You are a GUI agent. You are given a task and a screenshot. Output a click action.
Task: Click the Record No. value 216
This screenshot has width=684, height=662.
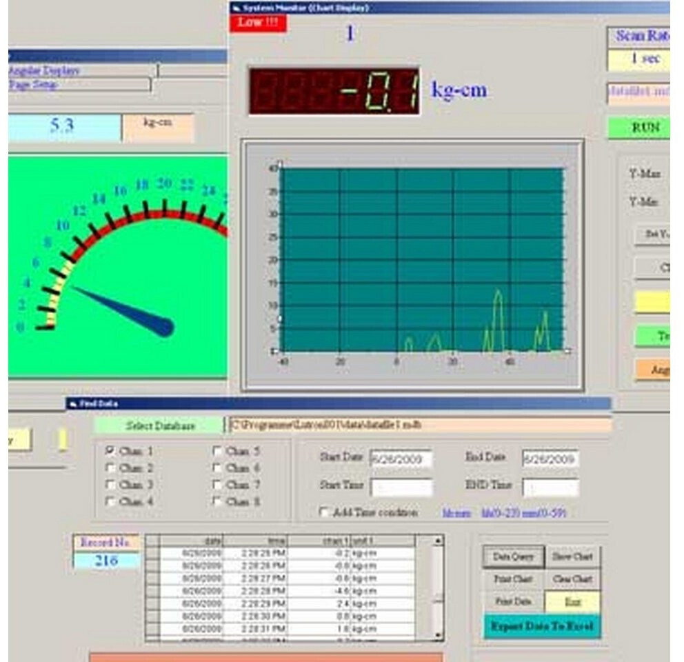(106, 561)
